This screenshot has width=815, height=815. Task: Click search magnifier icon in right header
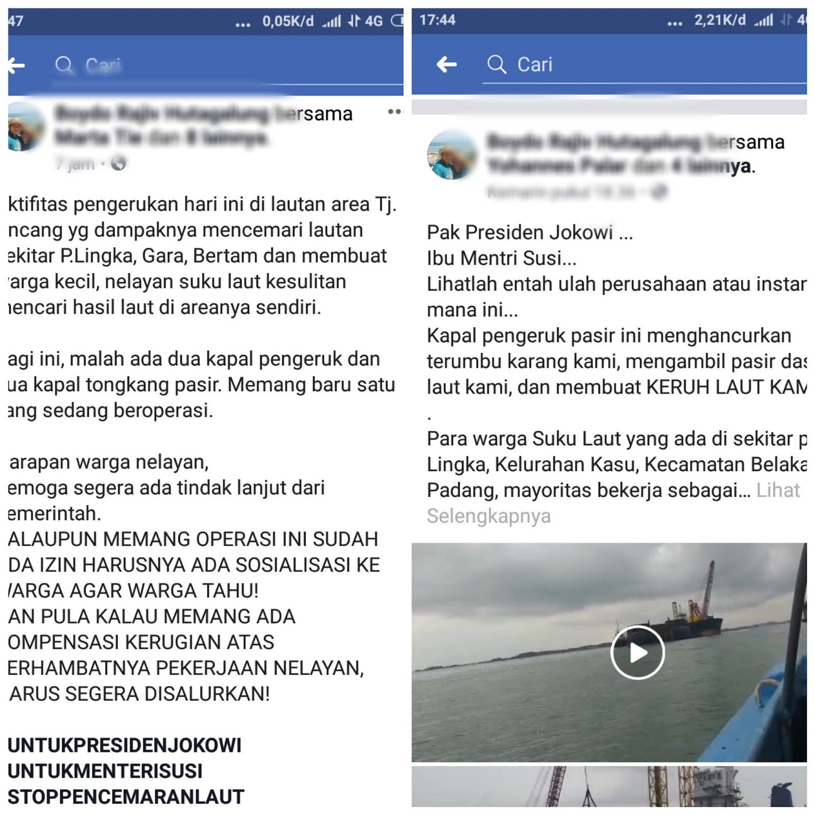click(497, 65)
